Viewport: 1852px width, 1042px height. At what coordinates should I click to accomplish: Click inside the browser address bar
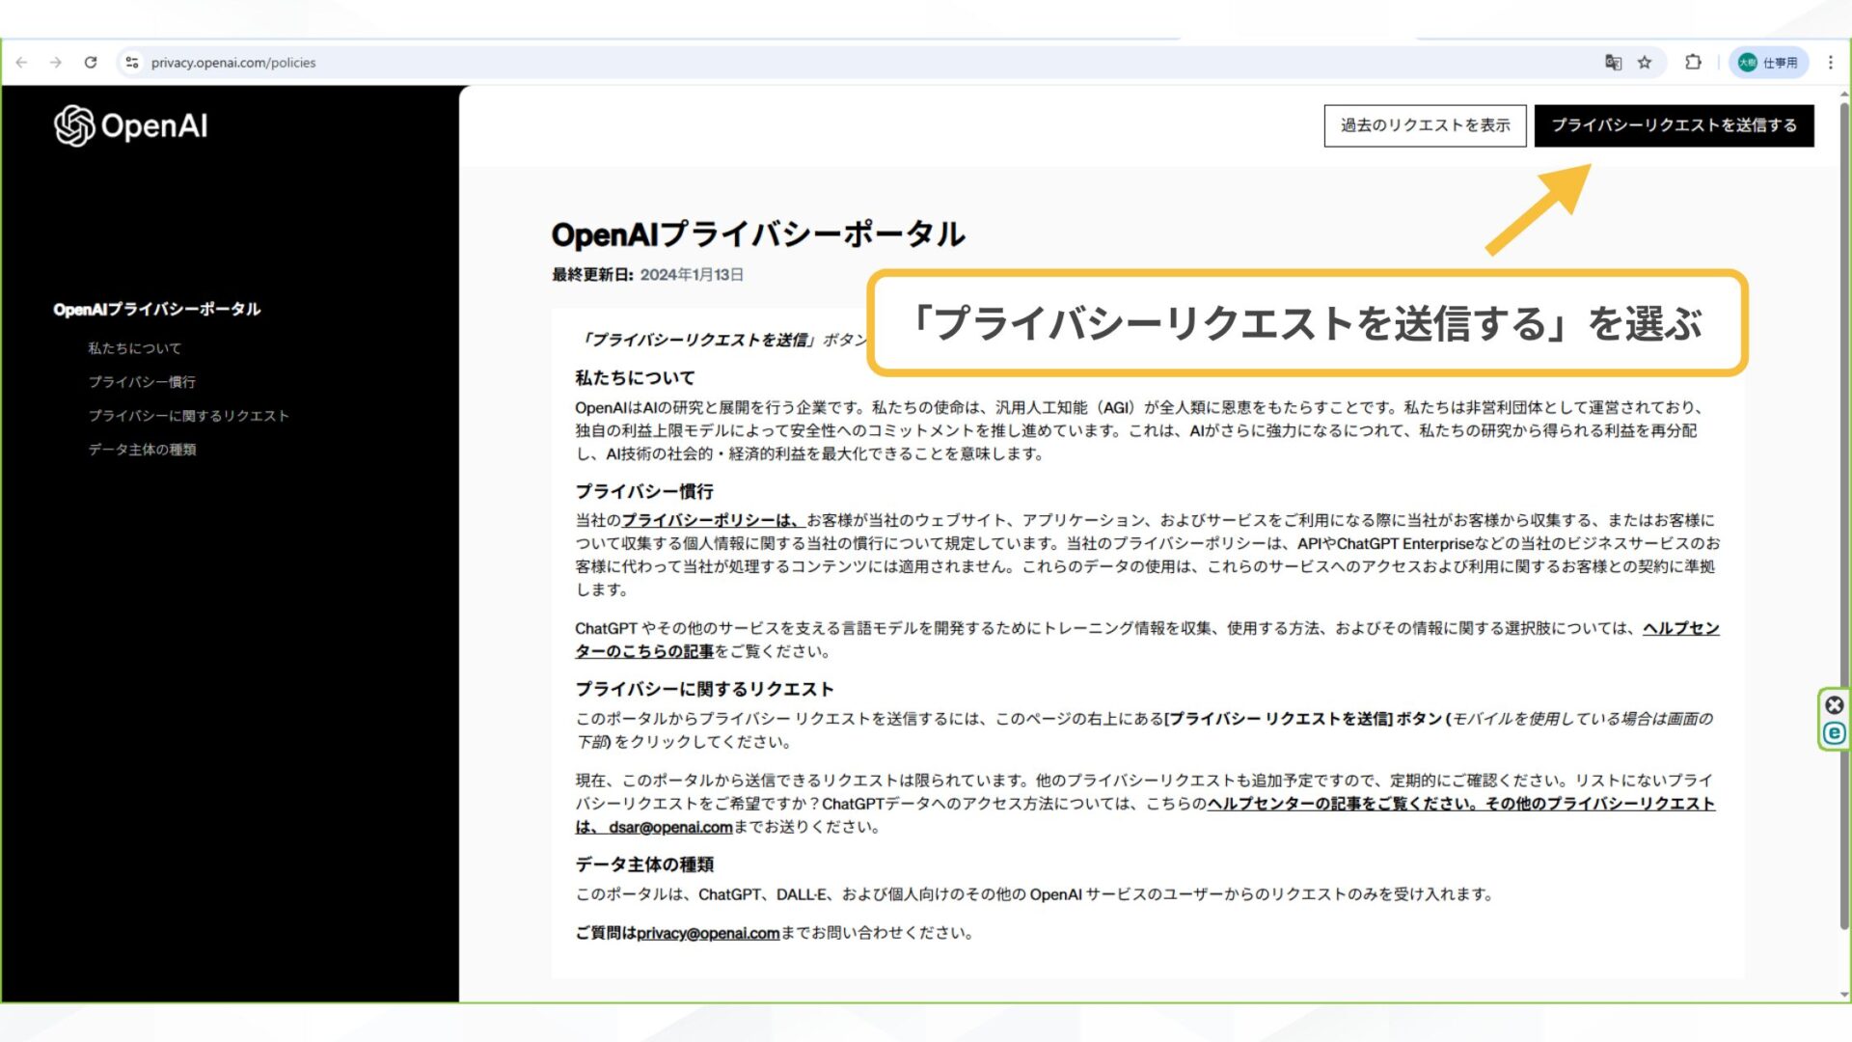point(386,62)
